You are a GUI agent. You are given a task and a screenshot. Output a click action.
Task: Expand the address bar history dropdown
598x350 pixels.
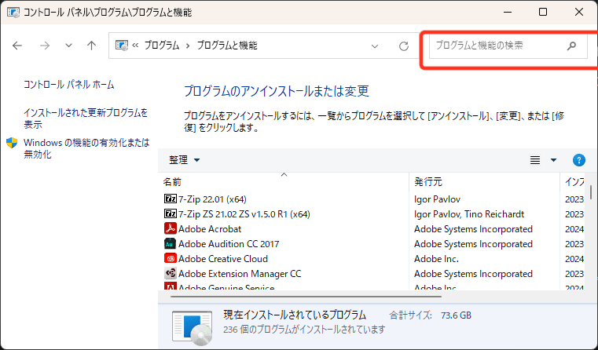375,46
